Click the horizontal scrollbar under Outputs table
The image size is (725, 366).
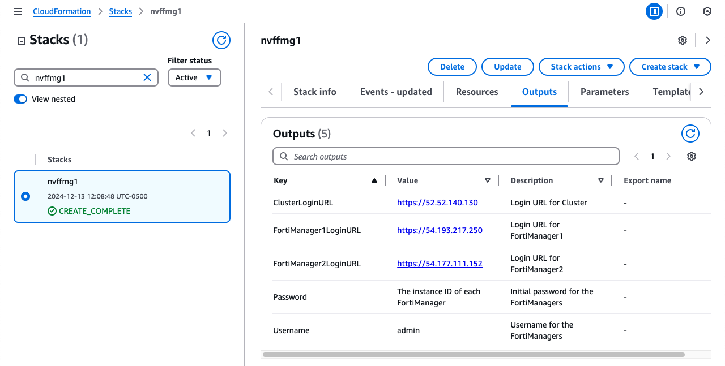[x=474, y=355]
